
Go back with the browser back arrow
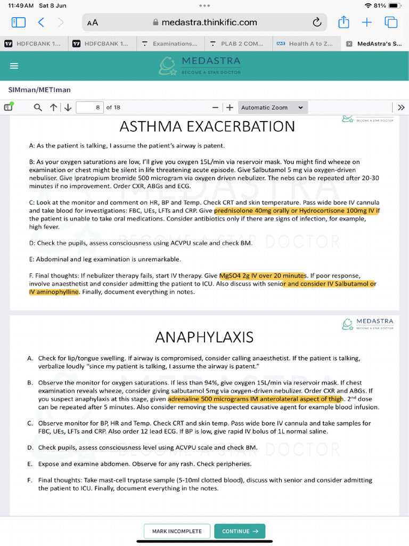click(41, 22)
